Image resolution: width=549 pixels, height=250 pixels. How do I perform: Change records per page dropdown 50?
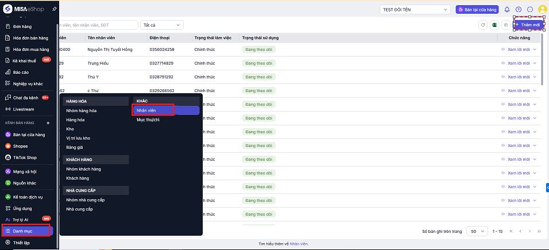click(x=477, y=231)
